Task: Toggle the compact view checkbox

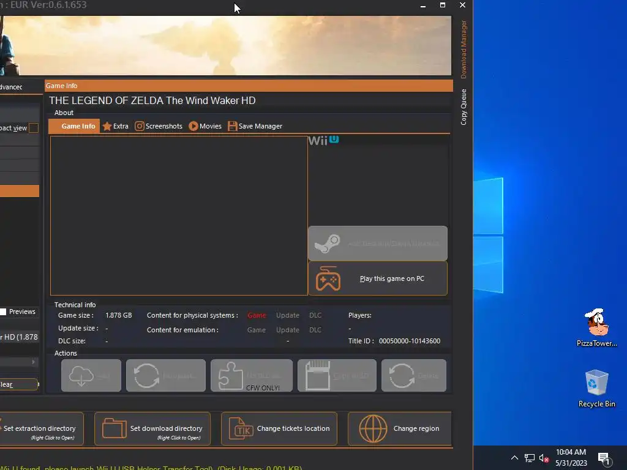Action: pyautogui.click(x=34, y=128)
